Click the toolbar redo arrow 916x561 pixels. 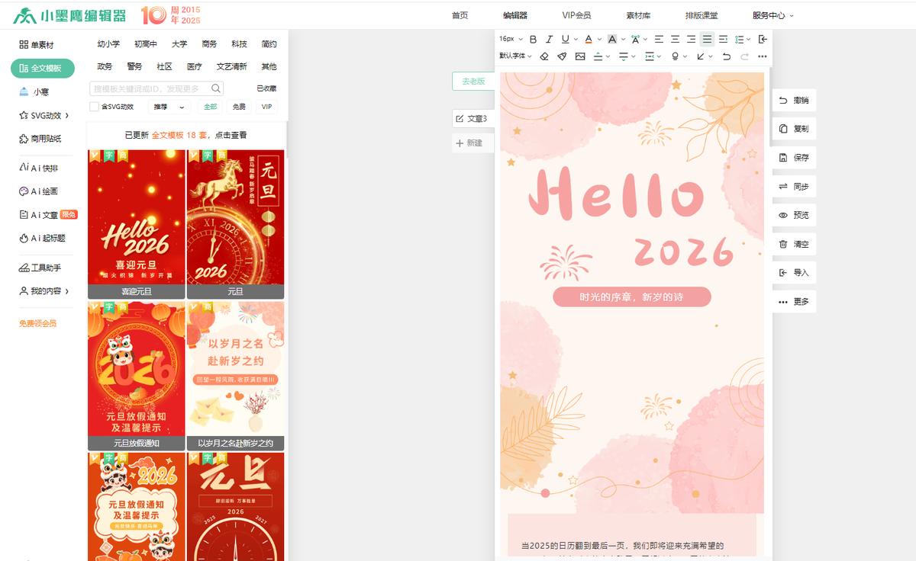(744, 56)
